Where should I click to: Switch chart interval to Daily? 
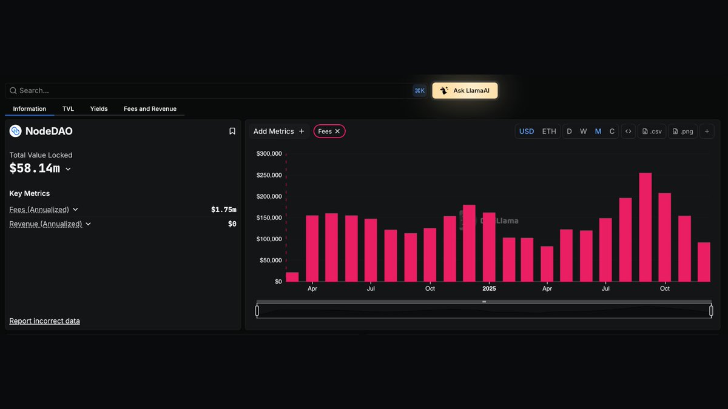tap(569, 131)
